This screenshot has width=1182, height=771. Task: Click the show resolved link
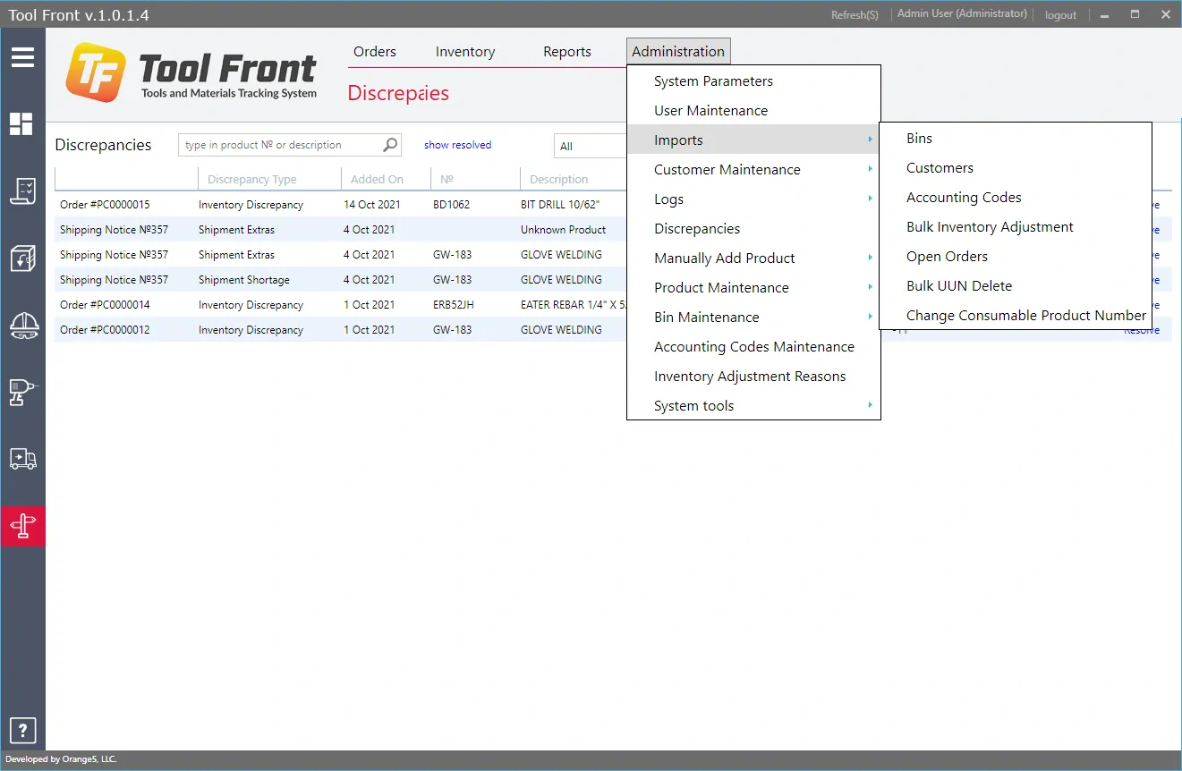[x=457, y=145]
